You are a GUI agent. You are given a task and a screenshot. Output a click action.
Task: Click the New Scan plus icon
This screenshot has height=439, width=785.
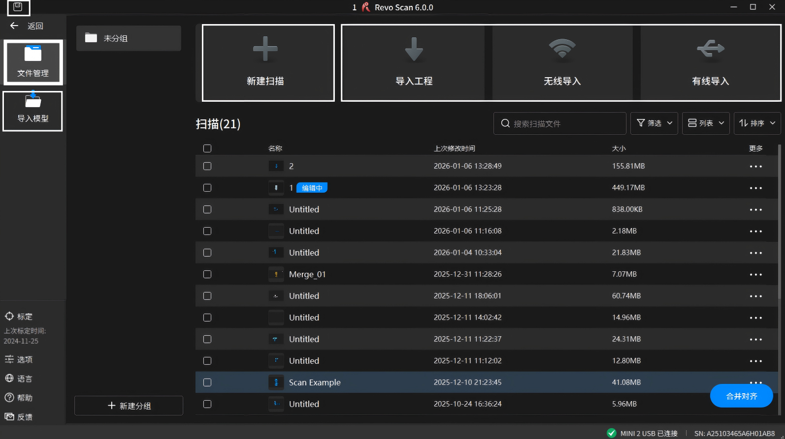point(265,49)
